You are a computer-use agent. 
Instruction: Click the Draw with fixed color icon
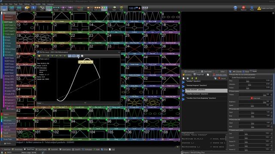click(x=78, y=56)
